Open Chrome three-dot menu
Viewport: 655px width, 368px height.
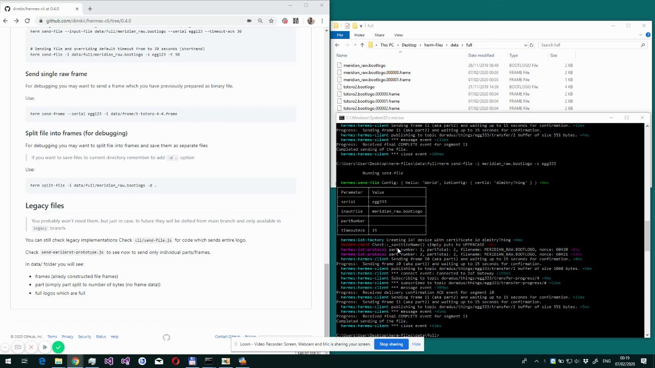(x=322, y=20)
